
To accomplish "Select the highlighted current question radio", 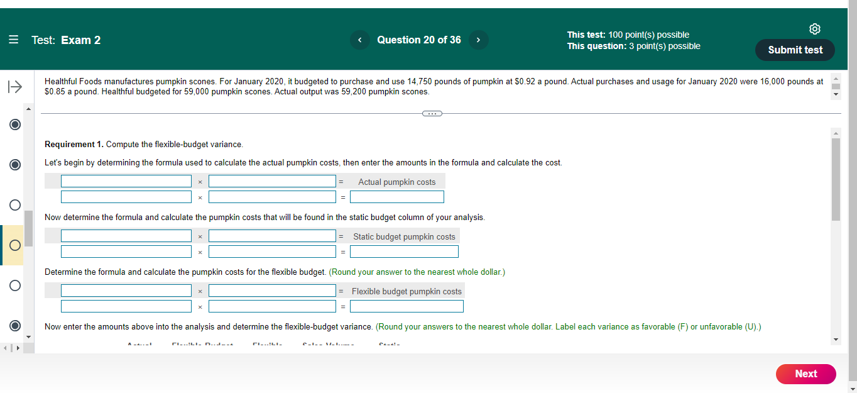I will (x=14, y=245).
